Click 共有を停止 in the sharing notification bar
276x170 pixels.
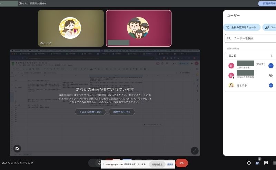[x=157, y=165]
